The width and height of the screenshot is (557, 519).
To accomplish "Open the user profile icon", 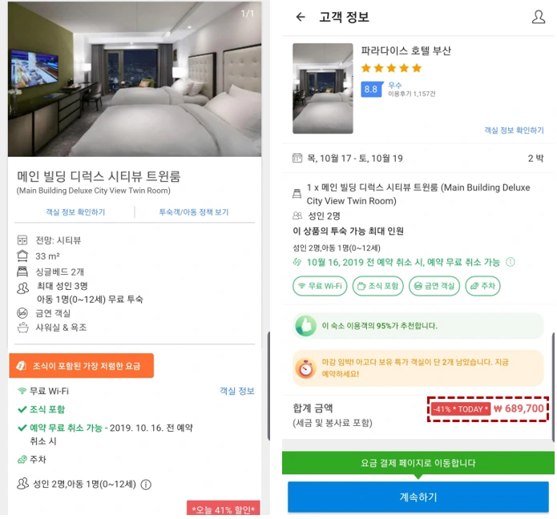I will coord(539,17).
